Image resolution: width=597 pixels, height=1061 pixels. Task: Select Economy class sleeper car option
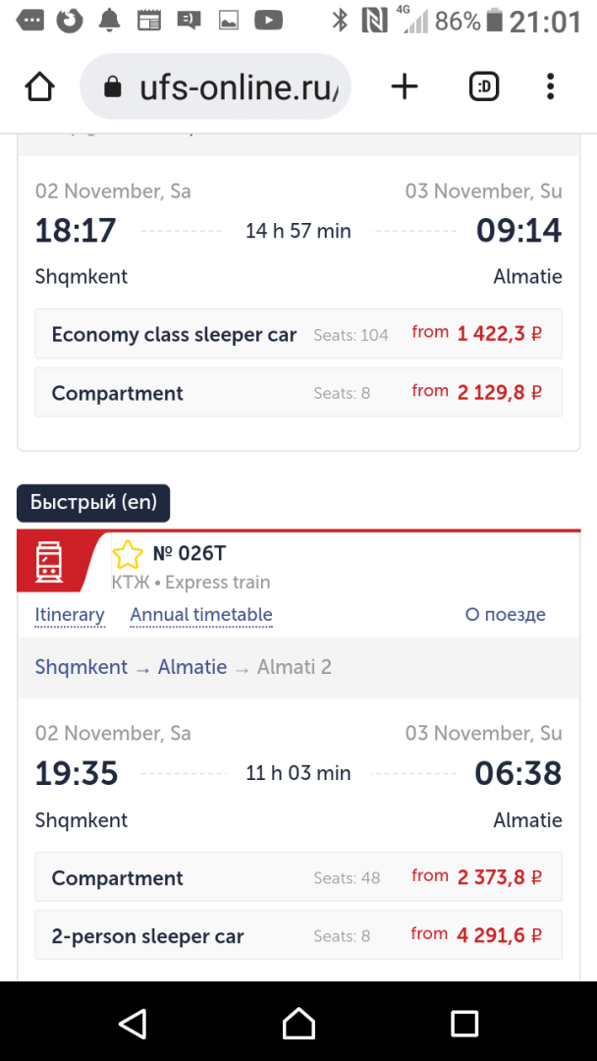coord(298,334)
